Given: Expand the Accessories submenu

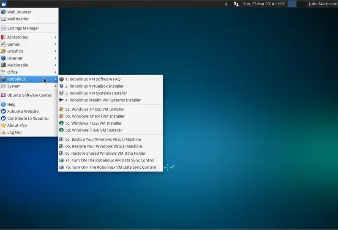Looking at the screenshot, I should [29, 37].
